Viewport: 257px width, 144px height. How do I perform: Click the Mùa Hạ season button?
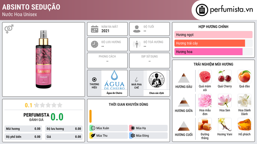click(148, 128)
